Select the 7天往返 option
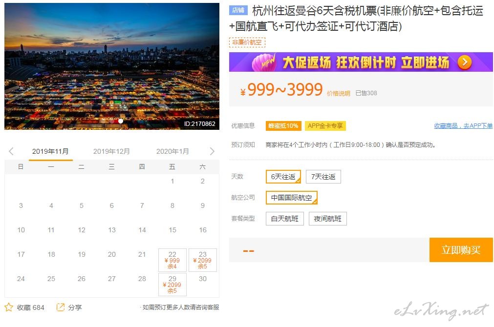The height and width of the screenshot is (327, 494). click(x=323, y=177)
